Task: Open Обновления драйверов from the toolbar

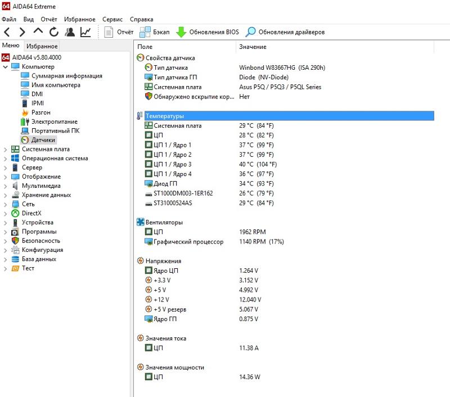Action: pyautogui.click(x=285, y=32)
